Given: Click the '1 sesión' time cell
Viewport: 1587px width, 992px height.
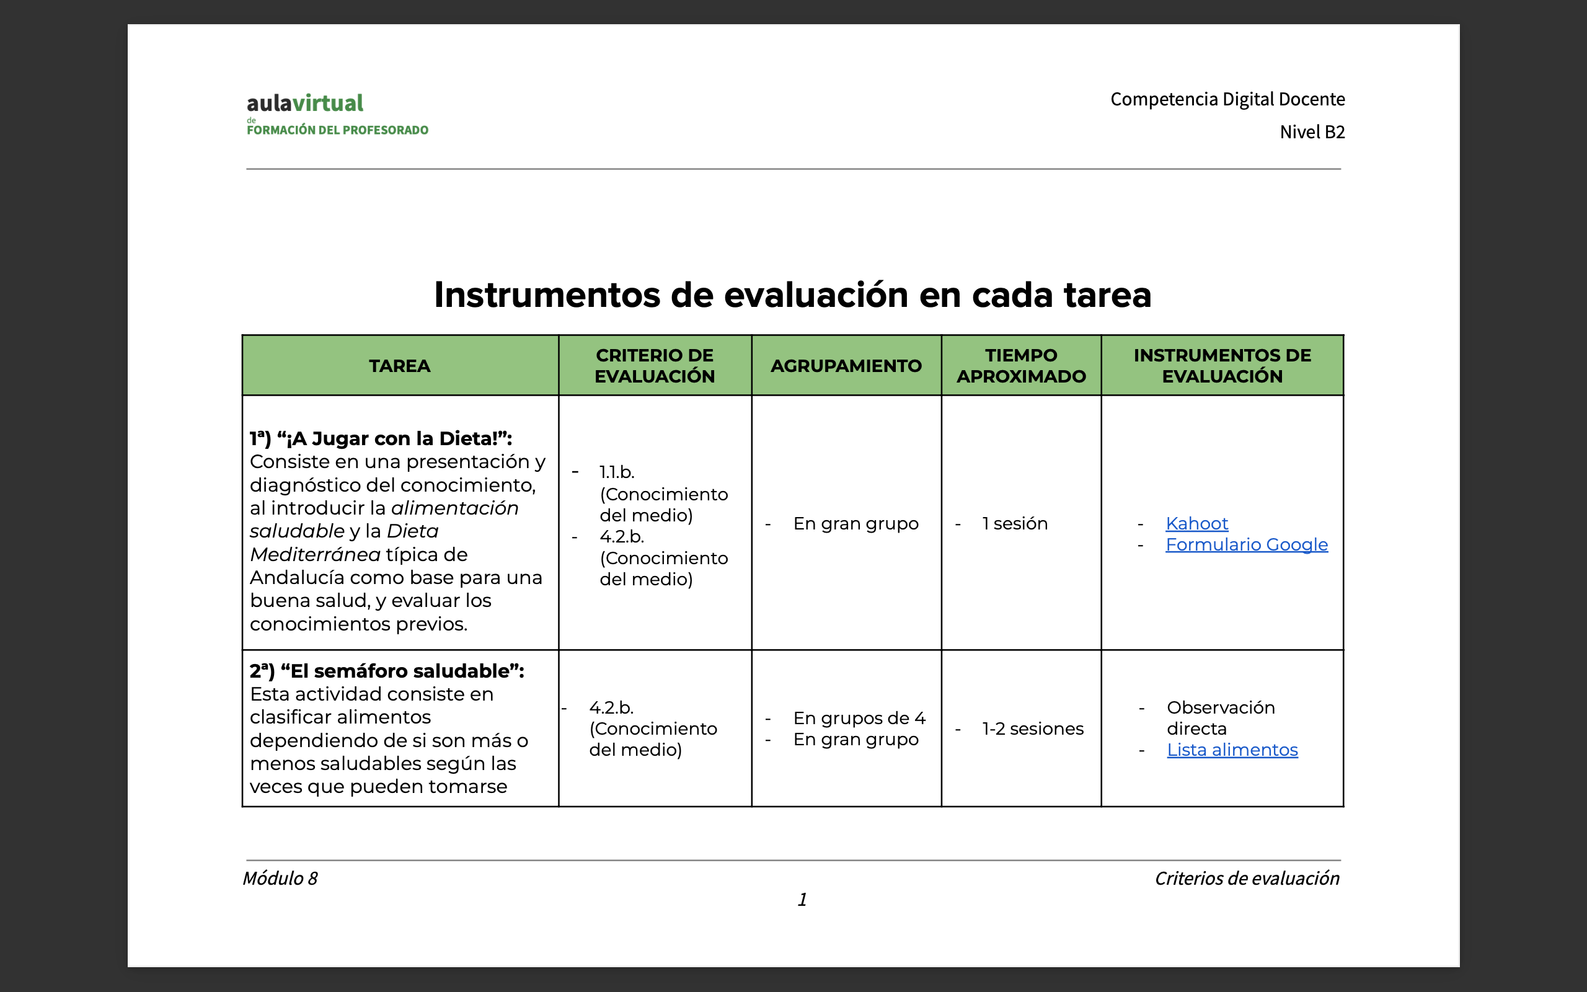Looking at the screenshot, I should (1014, 523).
